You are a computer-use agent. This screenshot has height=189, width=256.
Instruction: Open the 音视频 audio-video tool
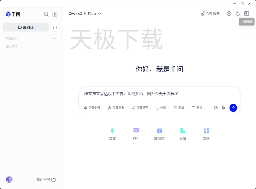[159, 134]
